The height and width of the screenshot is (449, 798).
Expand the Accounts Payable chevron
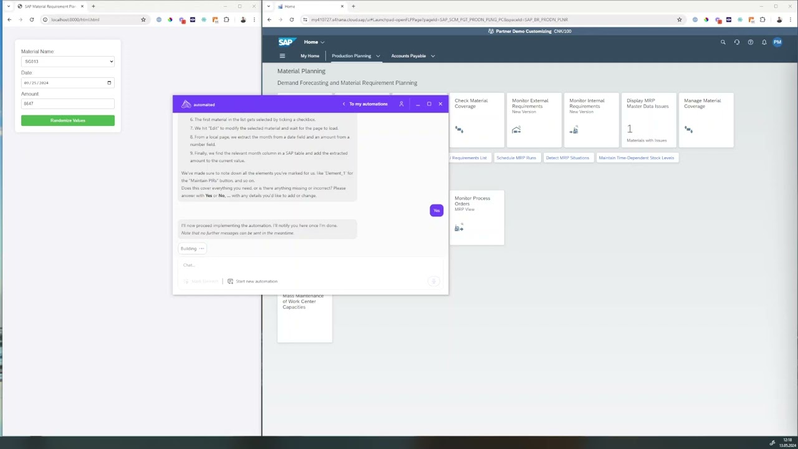[x=433, y=56]
